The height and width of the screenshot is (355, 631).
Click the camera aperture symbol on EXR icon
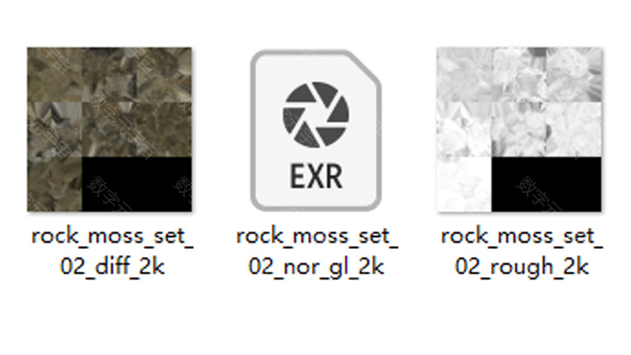[315, 115]
